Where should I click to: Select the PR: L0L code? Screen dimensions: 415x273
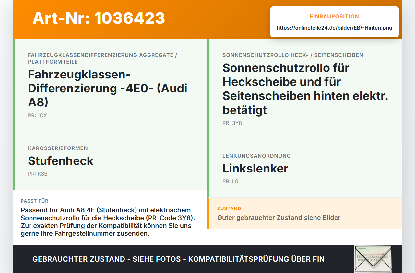232,181
